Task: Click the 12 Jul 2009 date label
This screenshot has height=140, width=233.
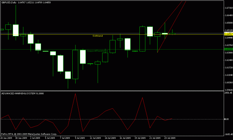Action: click(95, 138)
